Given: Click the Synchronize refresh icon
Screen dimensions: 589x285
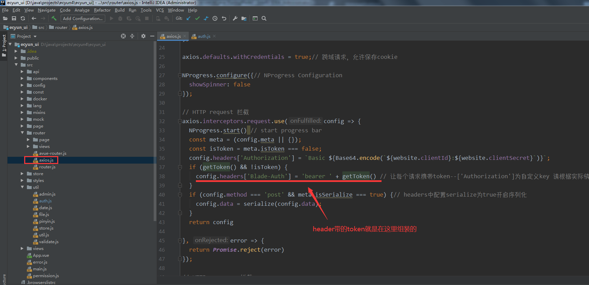Looking at the screenshot, I should (x=23, y=18).
